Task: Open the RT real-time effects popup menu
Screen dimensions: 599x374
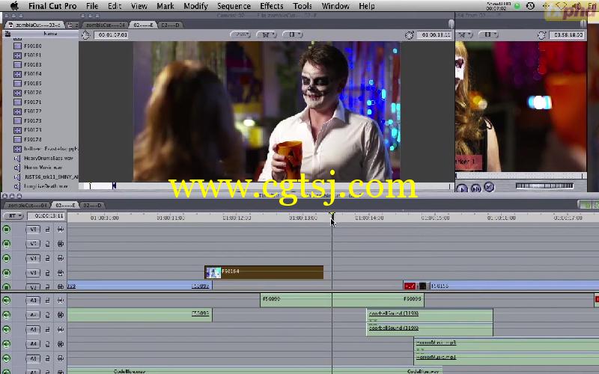Action: click(13, 216)
